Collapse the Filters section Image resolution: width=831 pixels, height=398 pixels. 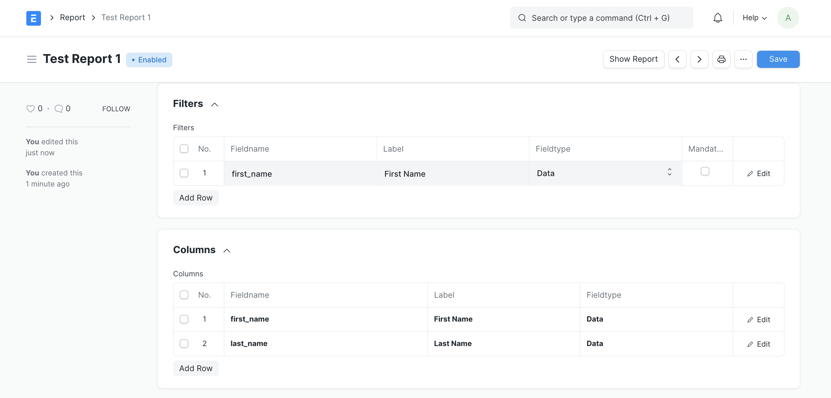tap(215, 105)
